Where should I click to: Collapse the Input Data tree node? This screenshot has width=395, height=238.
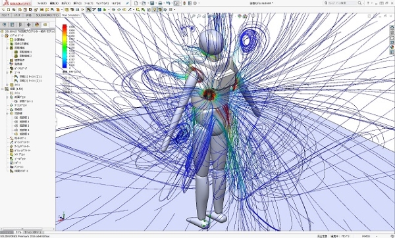pos(3,36)
